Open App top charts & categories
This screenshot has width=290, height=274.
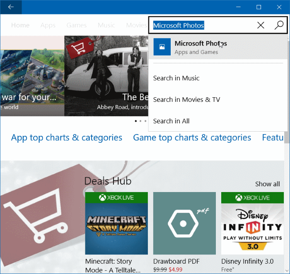pos(67,138)
